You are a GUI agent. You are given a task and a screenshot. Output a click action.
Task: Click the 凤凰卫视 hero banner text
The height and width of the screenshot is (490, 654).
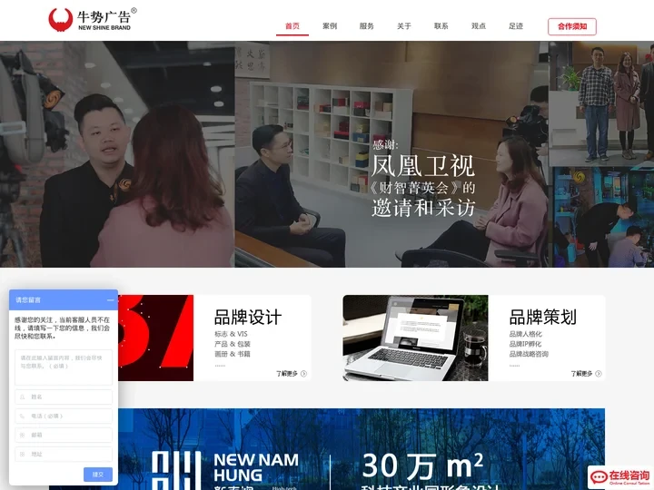click(x=423, y=166)
